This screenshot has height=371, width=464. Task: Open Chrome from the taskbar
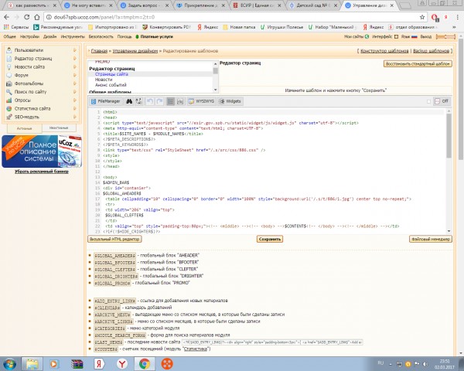tap(145, 363)
